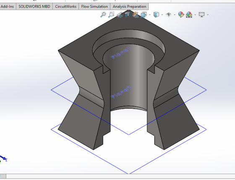Viewport: 235px width, 180px height.
Task: Click the Display Style icon
Action: [156, 15]
